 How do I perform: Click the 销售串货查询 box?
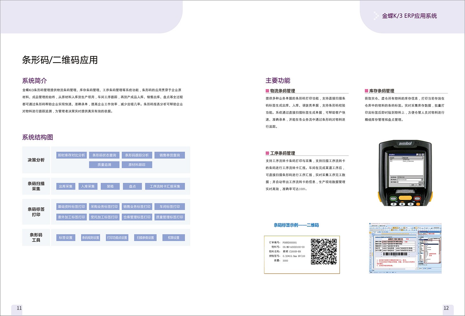[170, 155]
